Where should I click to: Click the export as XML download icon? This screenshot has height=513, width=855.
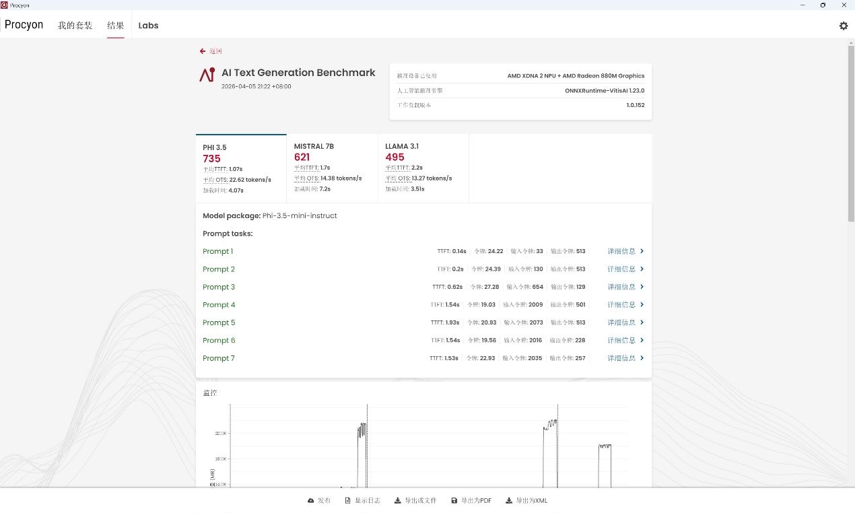point(509,501)
